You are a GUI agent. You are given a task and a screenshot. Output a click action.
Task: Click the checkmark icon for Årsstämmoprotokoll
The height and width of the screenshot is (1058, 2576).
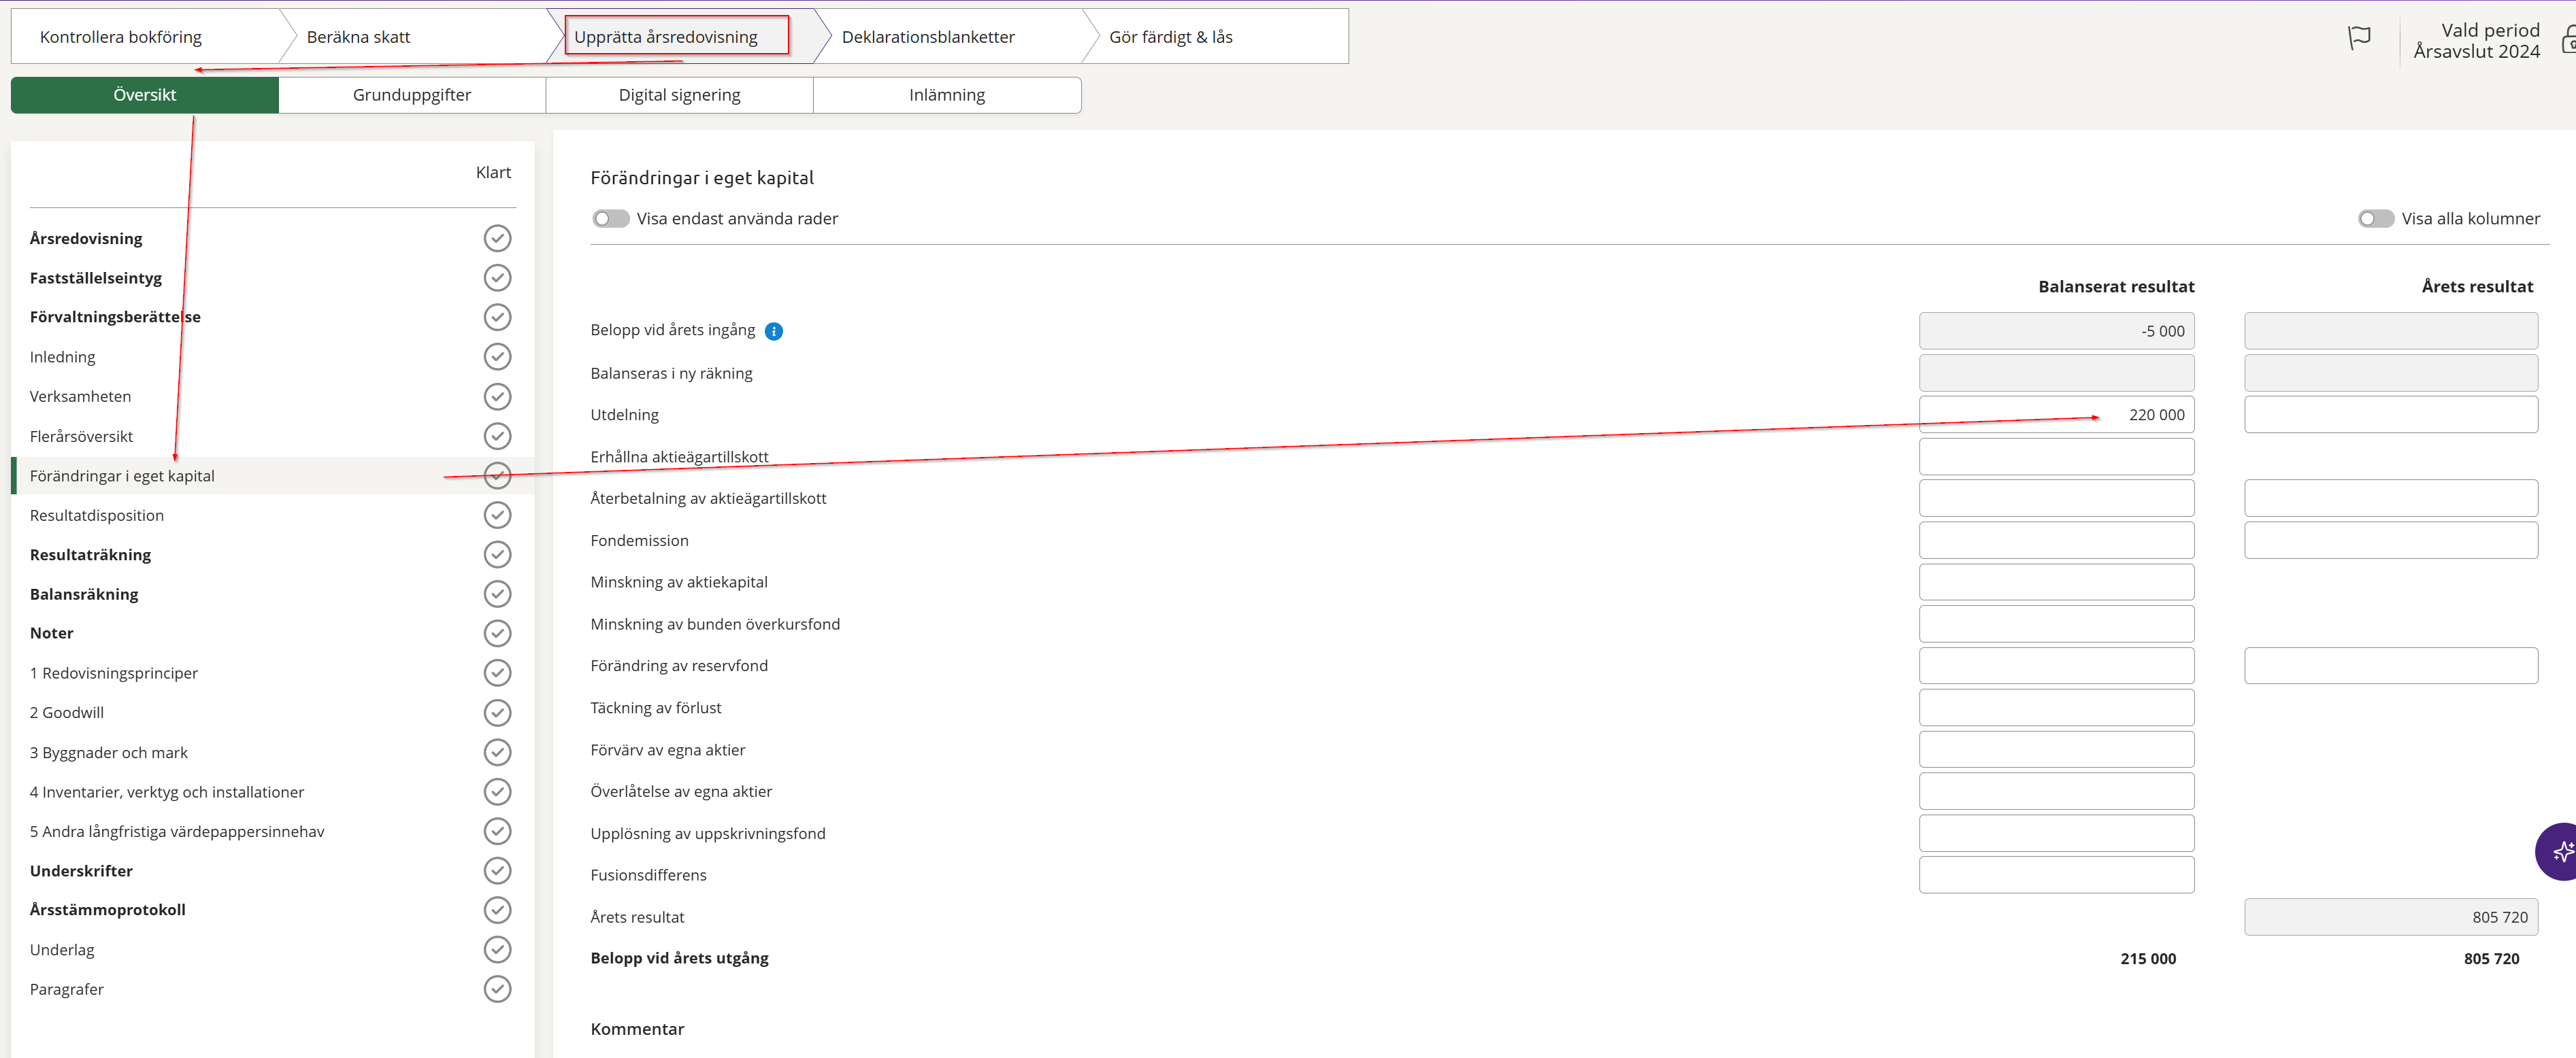[497, 910]
